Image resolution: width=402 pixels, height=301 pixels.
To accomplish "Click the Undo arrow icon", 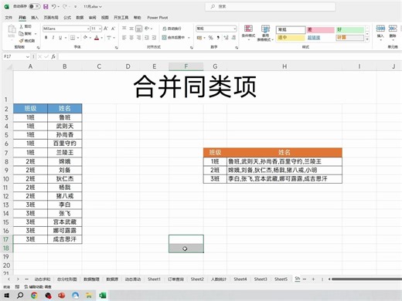I will pos(54,7).
